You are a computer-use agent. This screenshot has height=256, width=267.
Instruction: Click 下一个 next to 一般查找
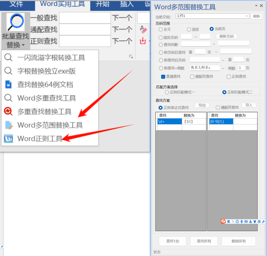[122, 18]
